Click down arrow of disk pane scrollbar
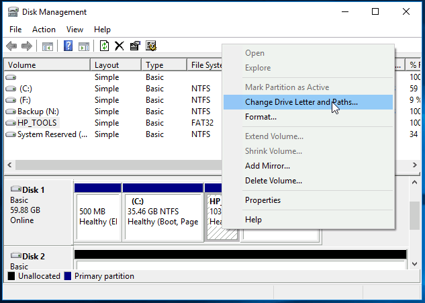This screenshot has height=303, width=425. click(x=414, y=264)
